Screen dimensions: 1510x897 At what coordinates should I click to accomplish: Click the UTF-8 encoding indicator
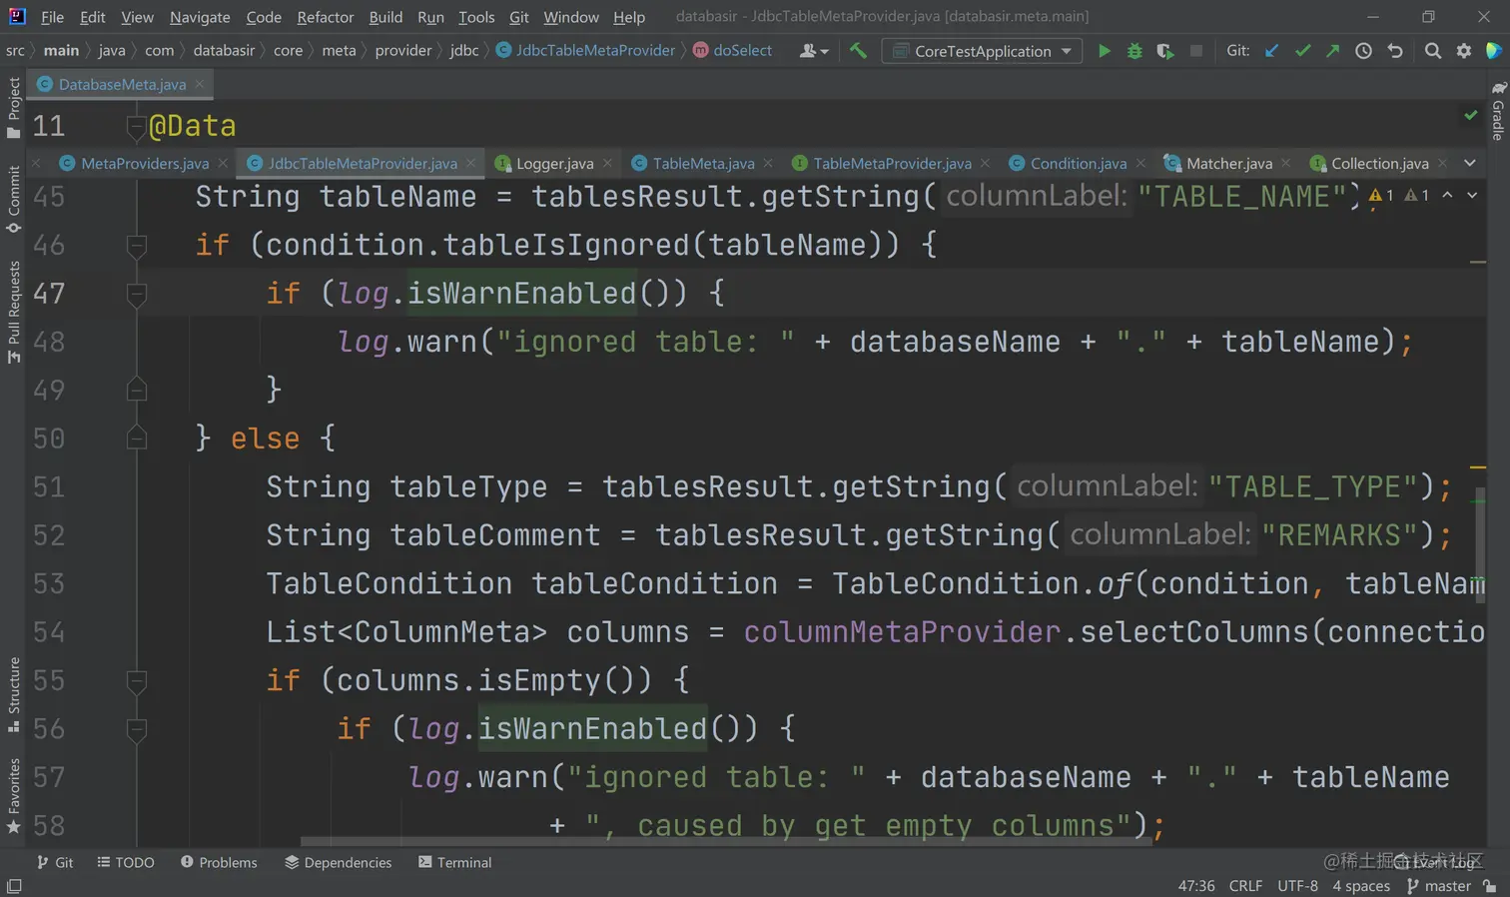click(1297, 886)
